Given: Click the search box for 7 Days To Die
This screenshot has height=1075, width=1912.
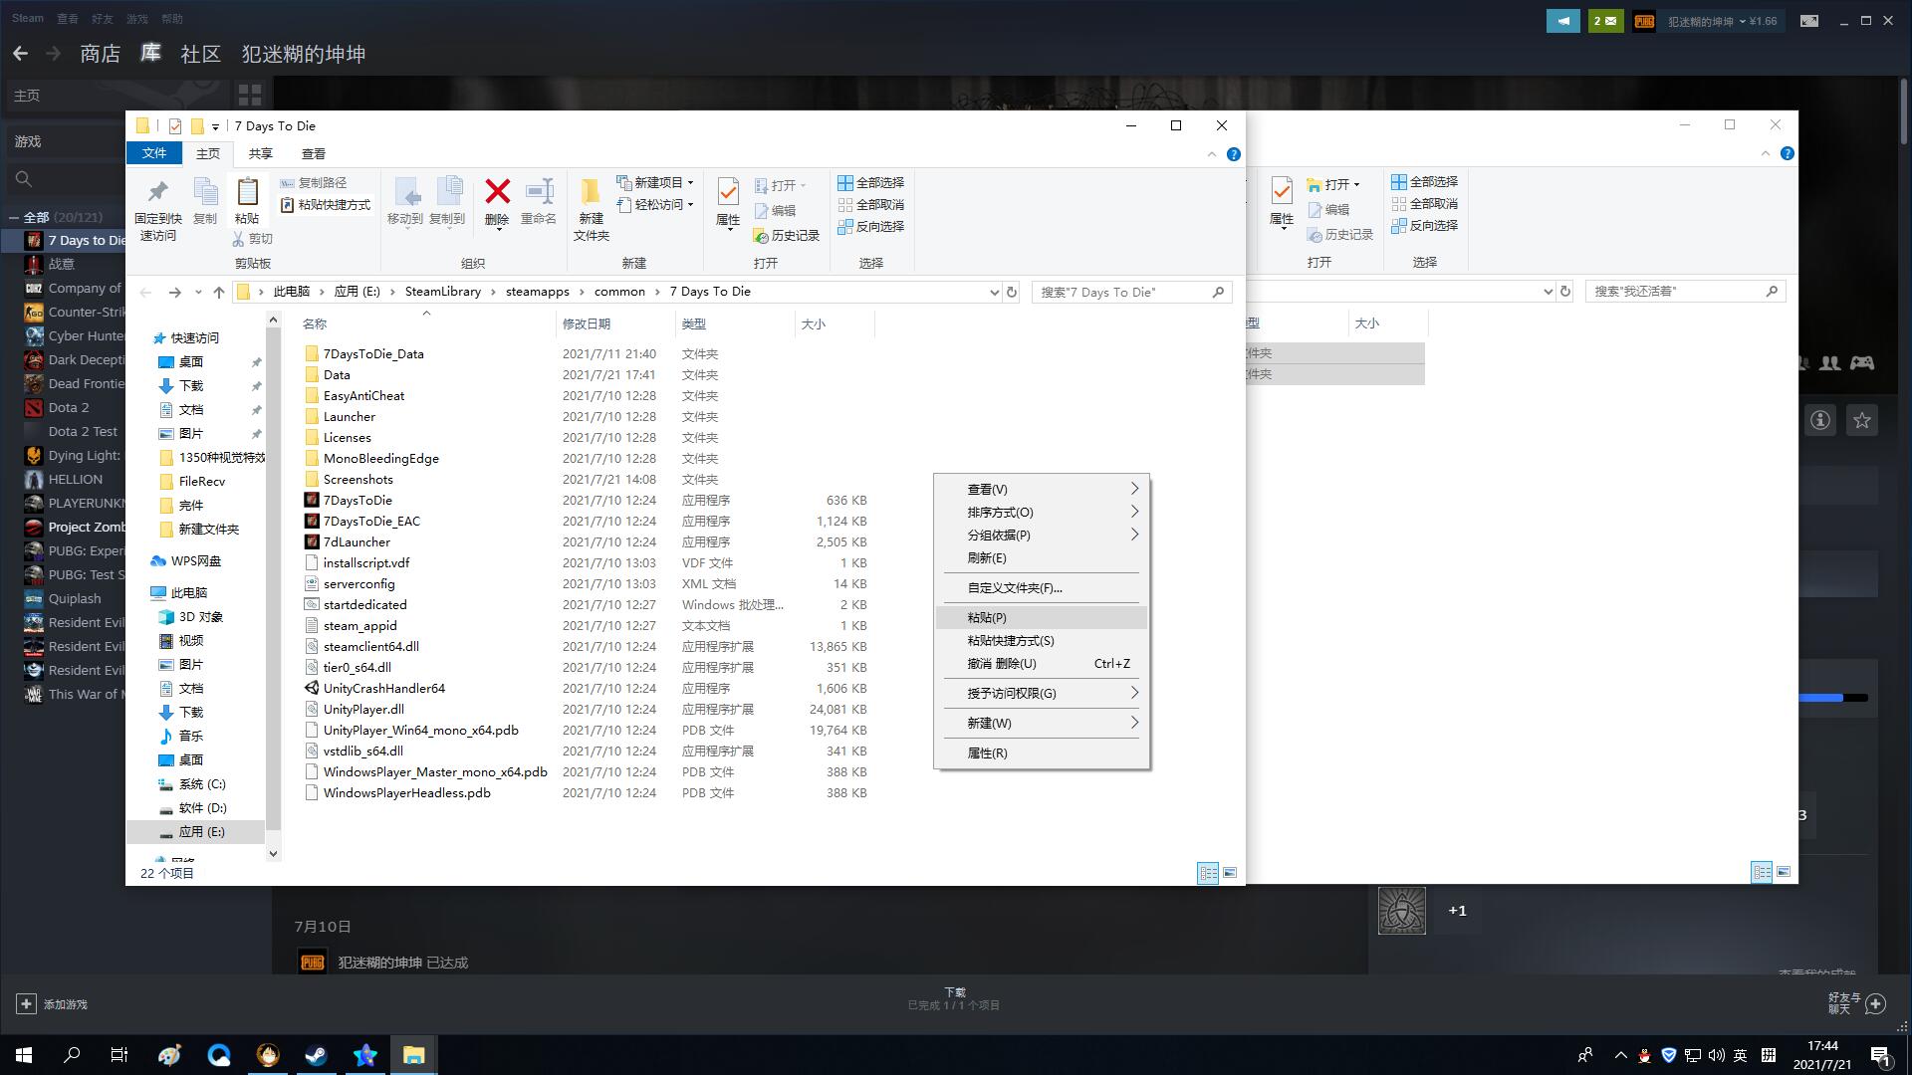Looking at the screenshot, I should pyautogui.click(x=1131, y=293).
